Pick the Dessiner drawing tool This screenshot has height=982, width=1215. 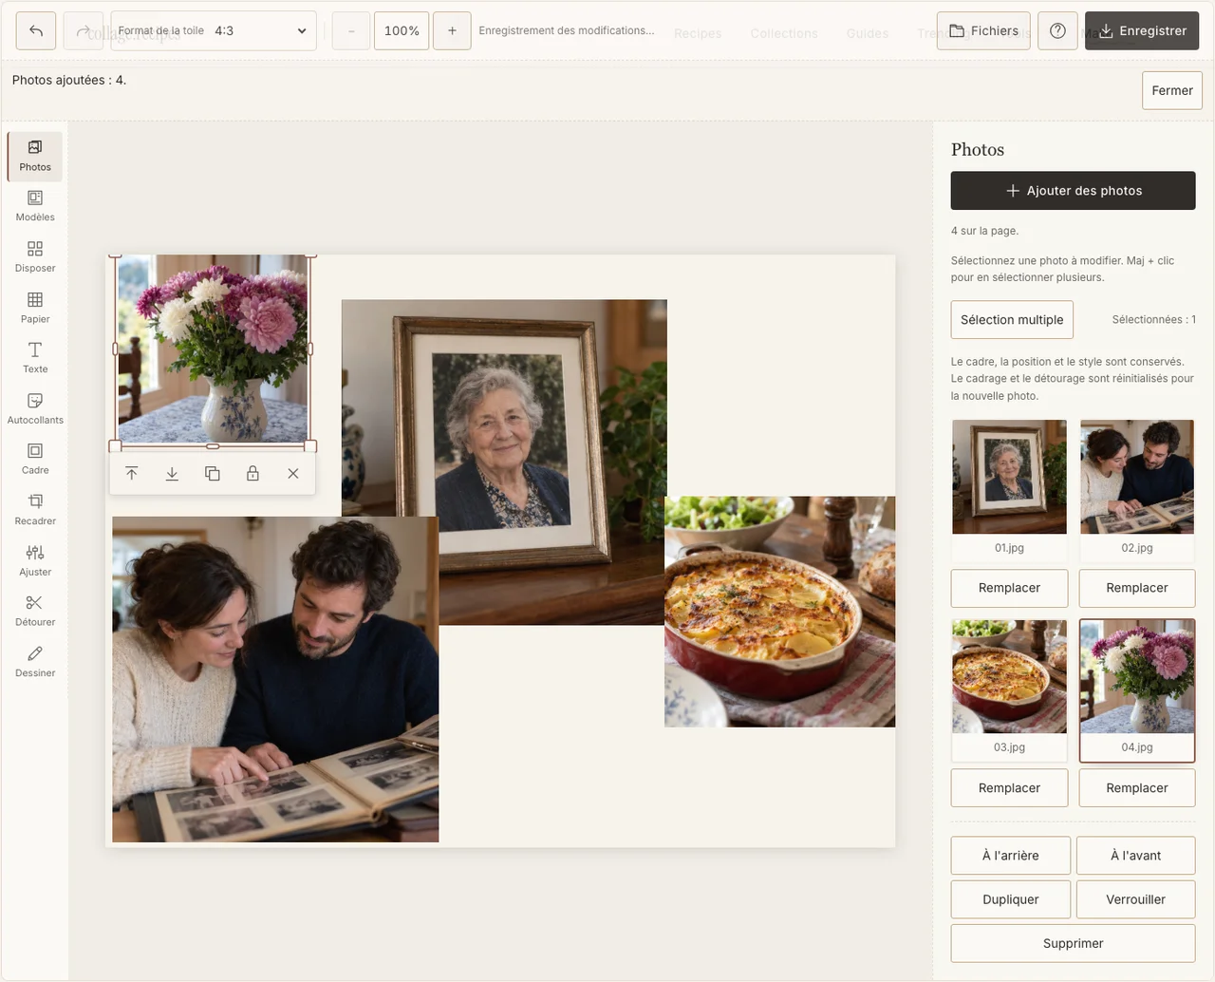35,662
